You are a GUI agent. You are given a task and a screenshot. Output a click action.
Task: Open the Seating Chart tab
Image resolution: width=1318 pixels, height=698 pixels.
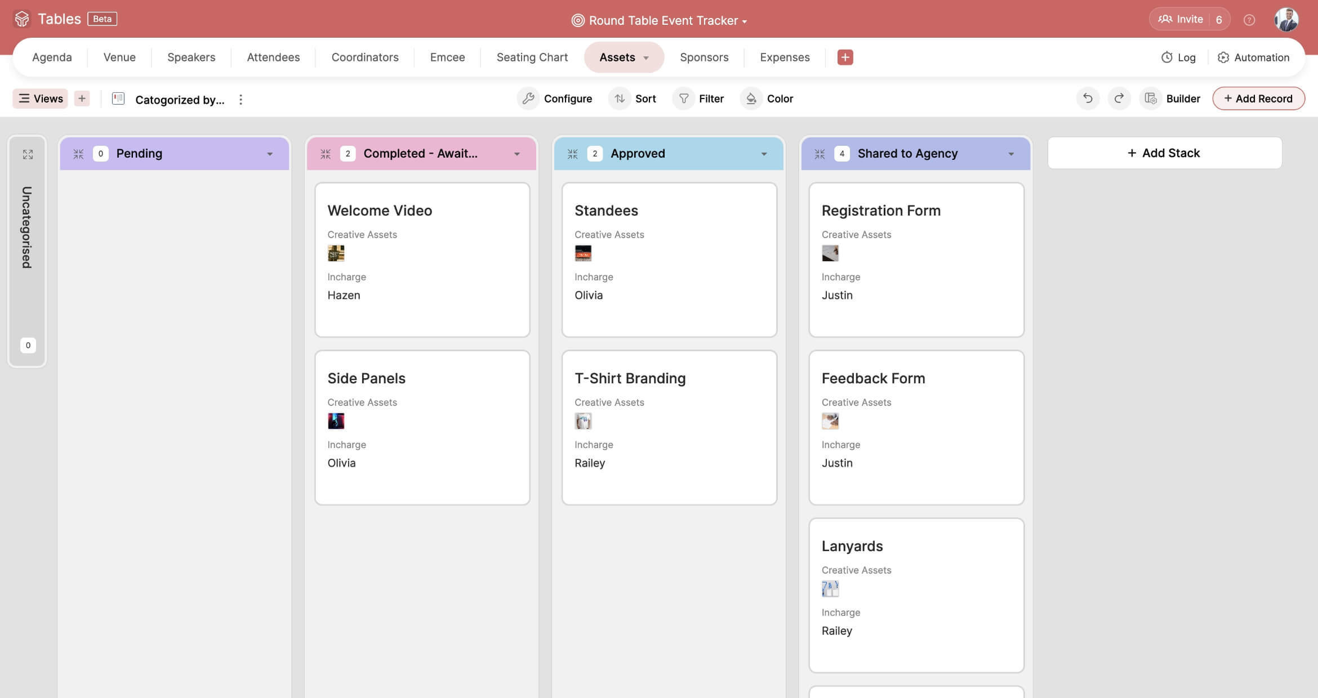pyautogui.click(x=532, y=57)
